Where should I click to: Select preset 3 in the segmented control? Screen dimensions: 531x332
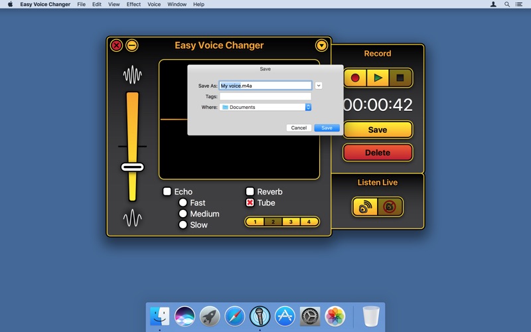coord(291,222)
